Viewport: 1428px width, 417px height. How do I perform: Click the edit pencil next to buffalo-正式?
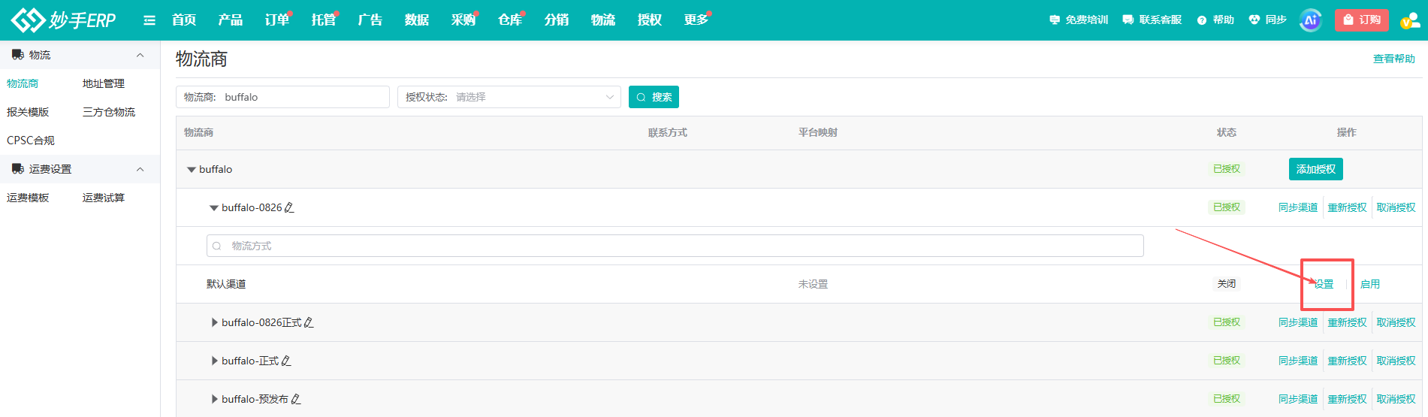click(x=286, y=361)
